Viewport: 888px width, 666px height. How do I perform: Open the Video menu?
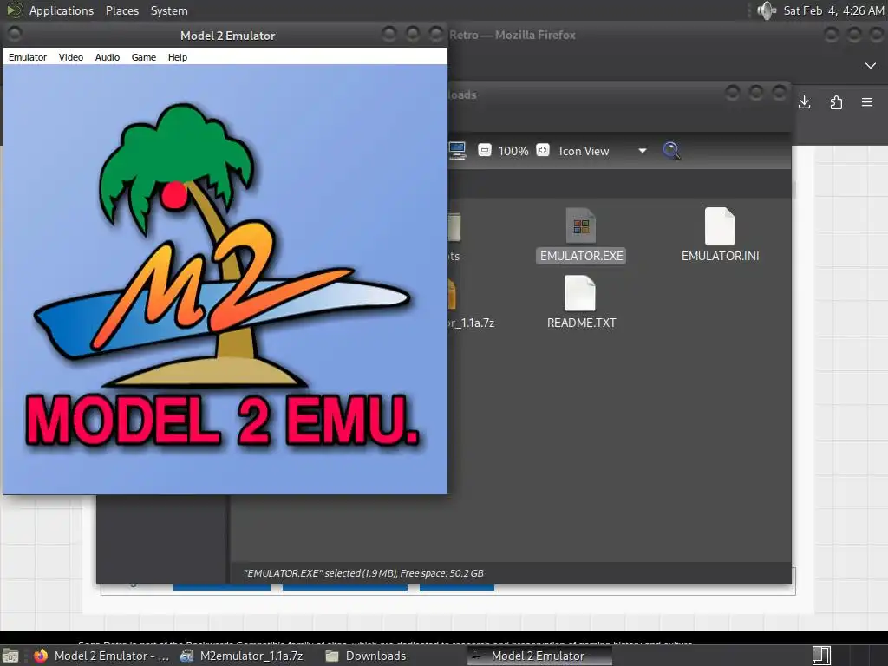(71, 57)
